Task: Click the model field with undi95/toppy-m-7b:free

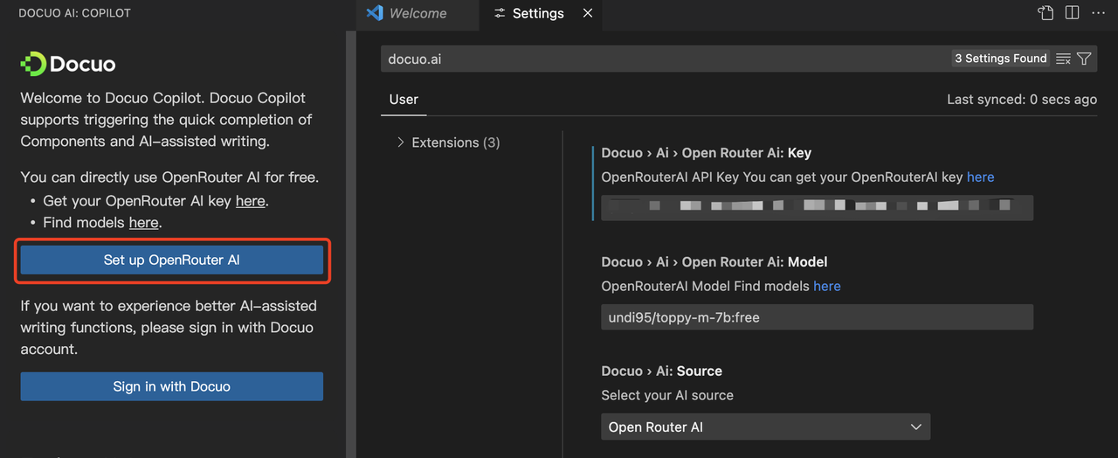Action: [x=818, y=317]
